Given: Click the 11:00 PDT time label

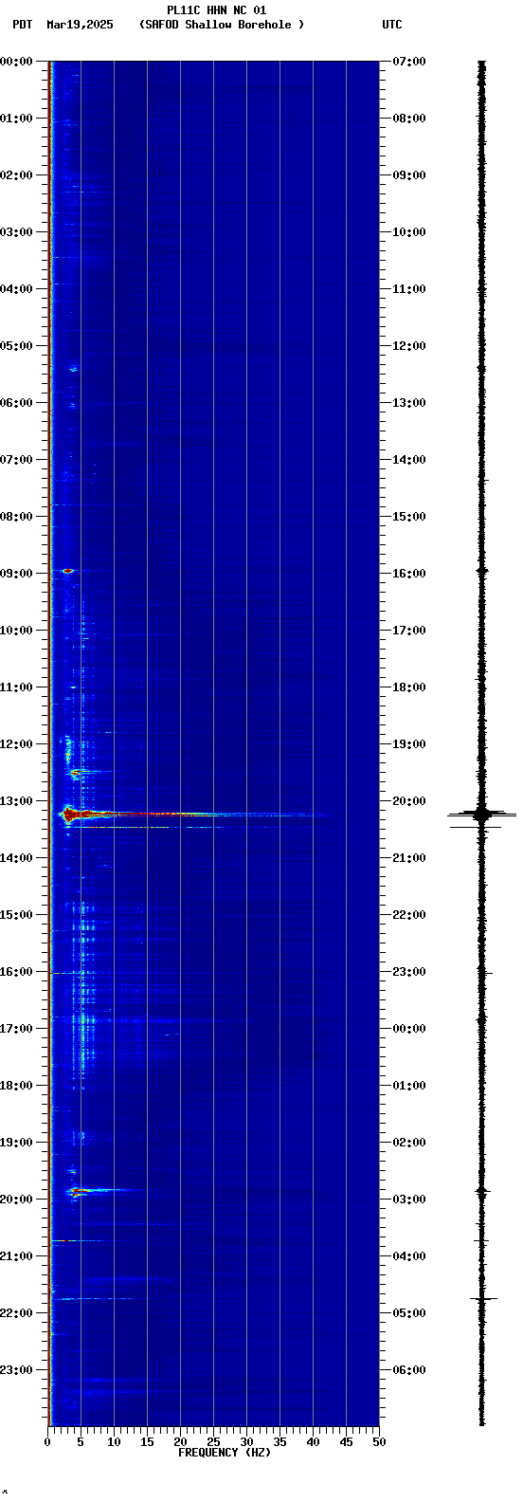Looking at the screenshot, I should point(16,687).
